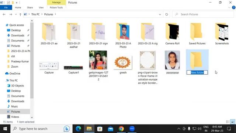Open the Windows Start menu
This screenshot has width=236, height=133.
pyautogui.click(x=5, y=129)
